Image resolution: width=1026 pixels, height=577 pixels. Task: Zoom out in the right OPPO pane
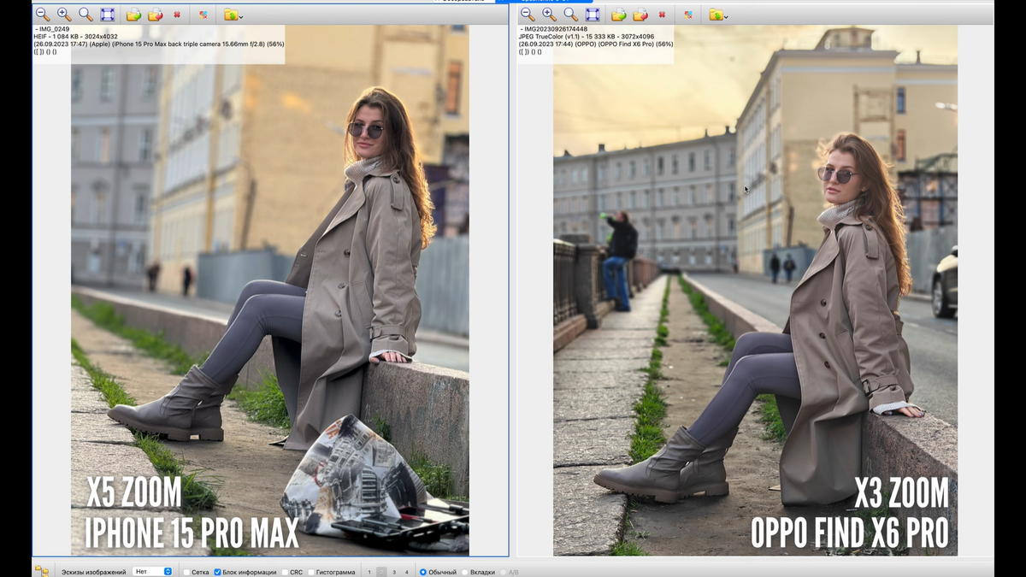click(528, 15)
